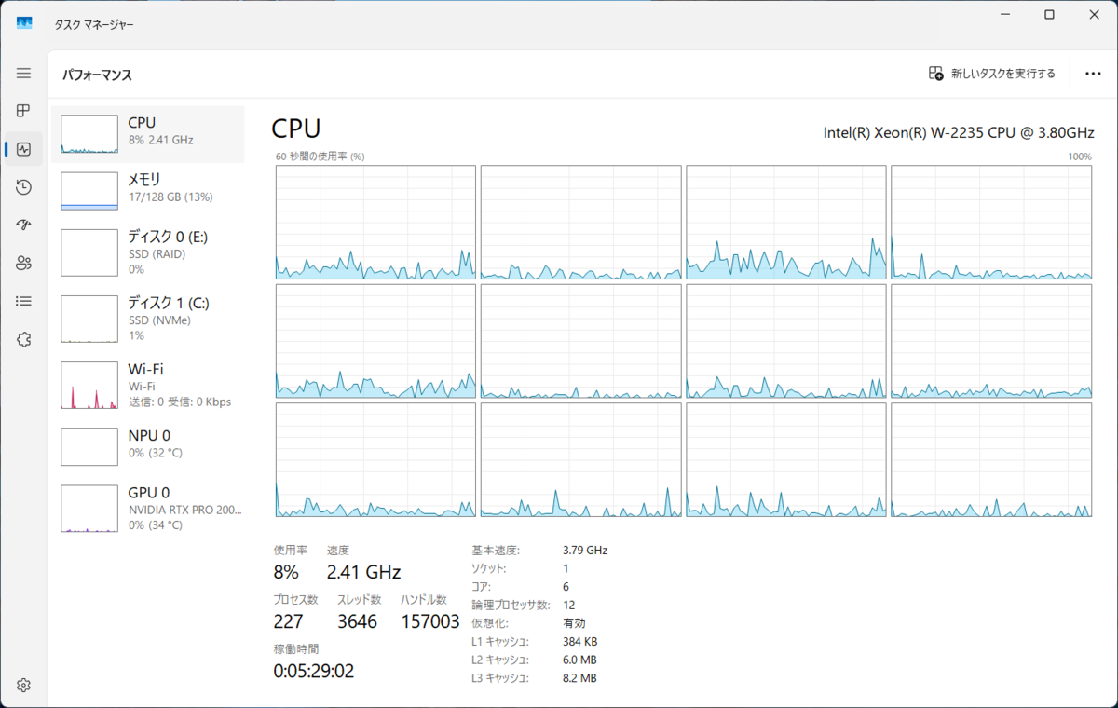Select the Performance page icon in the sidebar
1118x708 pixels.
23,149
